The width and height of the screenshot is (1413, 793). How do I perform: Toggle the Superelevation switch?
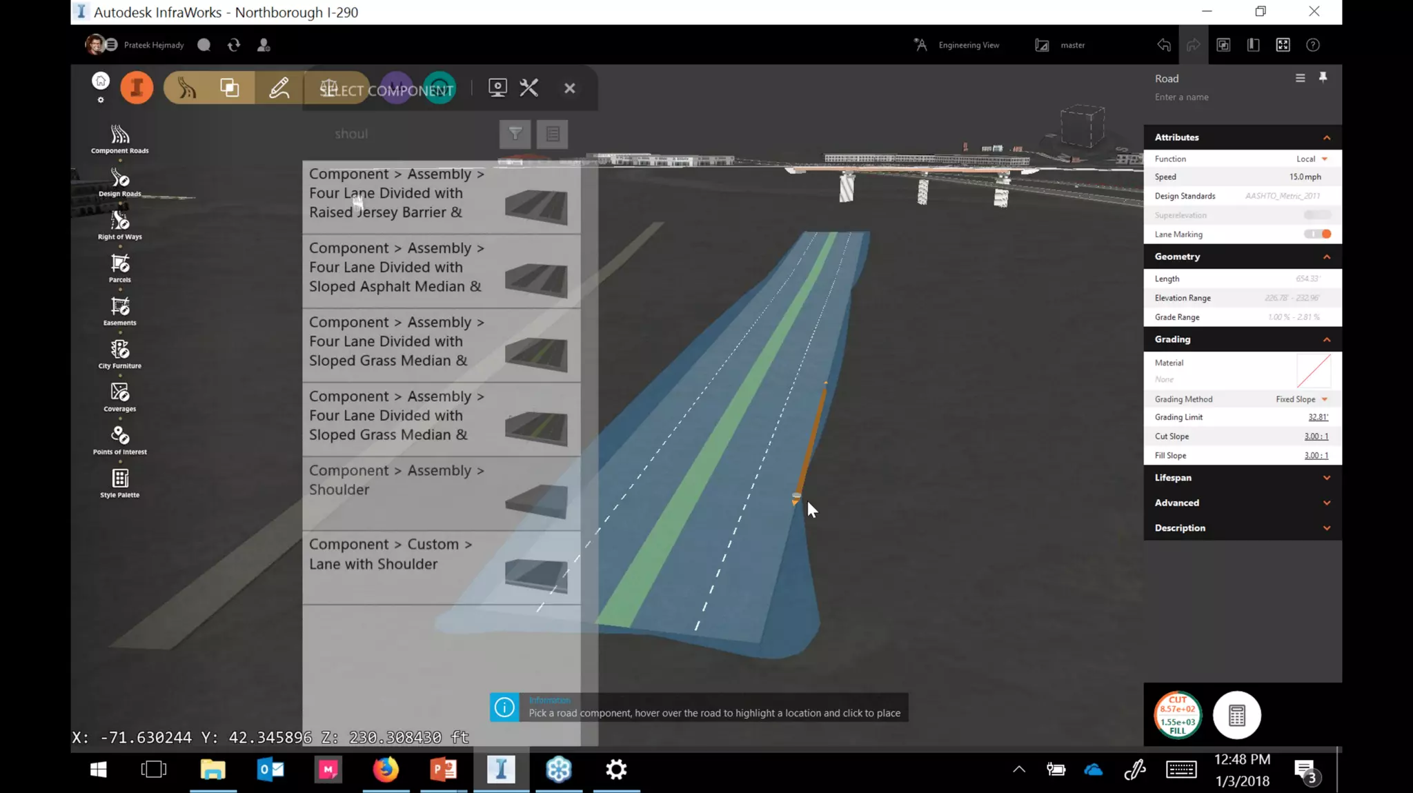tap(1318, 215)
